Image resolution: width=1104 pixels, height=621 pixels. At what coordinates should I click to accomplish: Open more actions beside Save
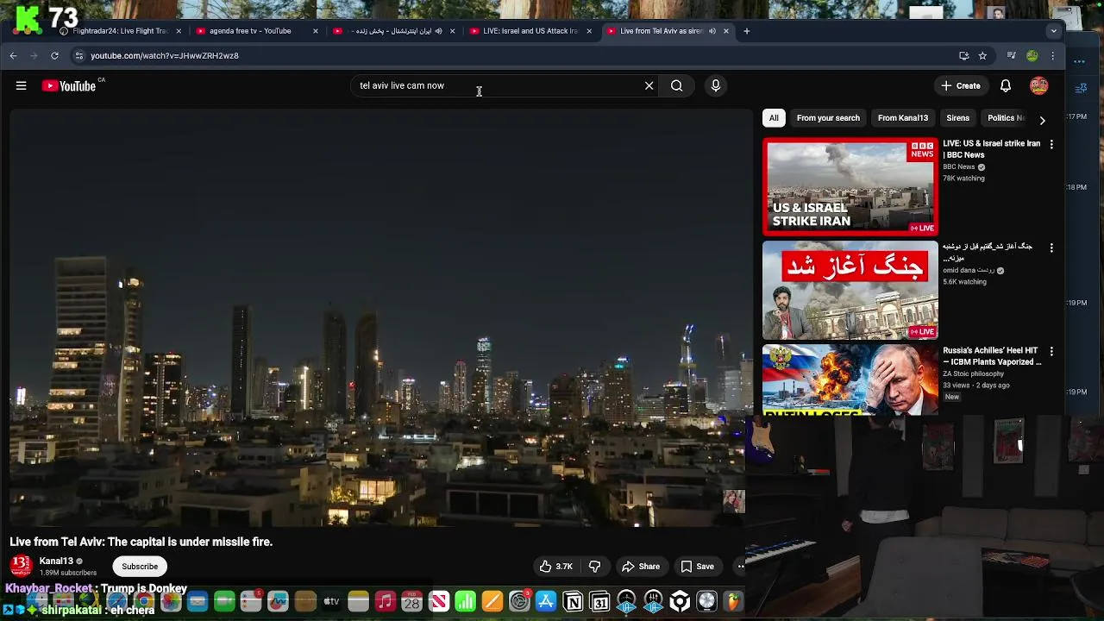[x=739, y=567]
